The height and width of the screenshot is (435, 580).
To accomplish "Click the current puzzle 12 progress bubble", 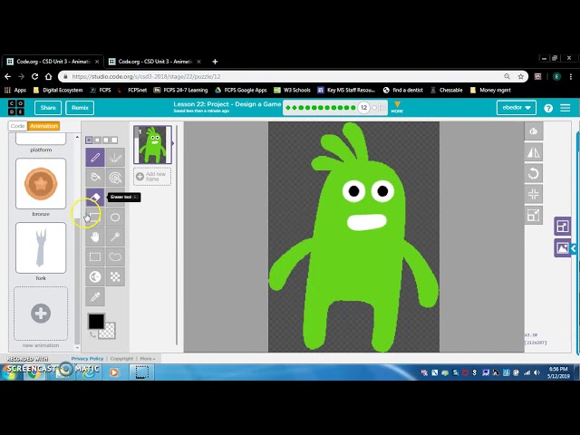I will 363,108.
